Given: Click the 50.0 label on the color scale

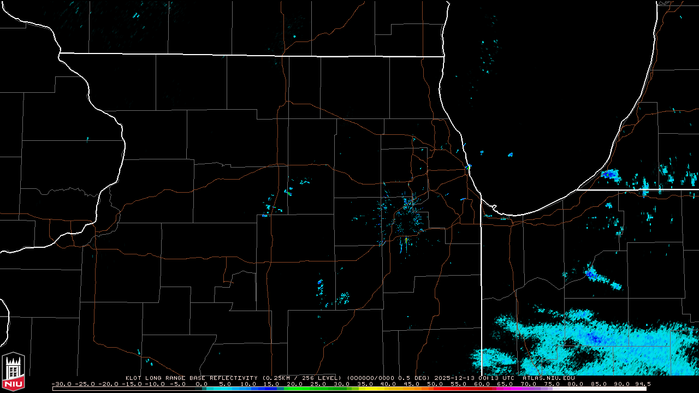Looking at the screenshot, I should 435,384.
